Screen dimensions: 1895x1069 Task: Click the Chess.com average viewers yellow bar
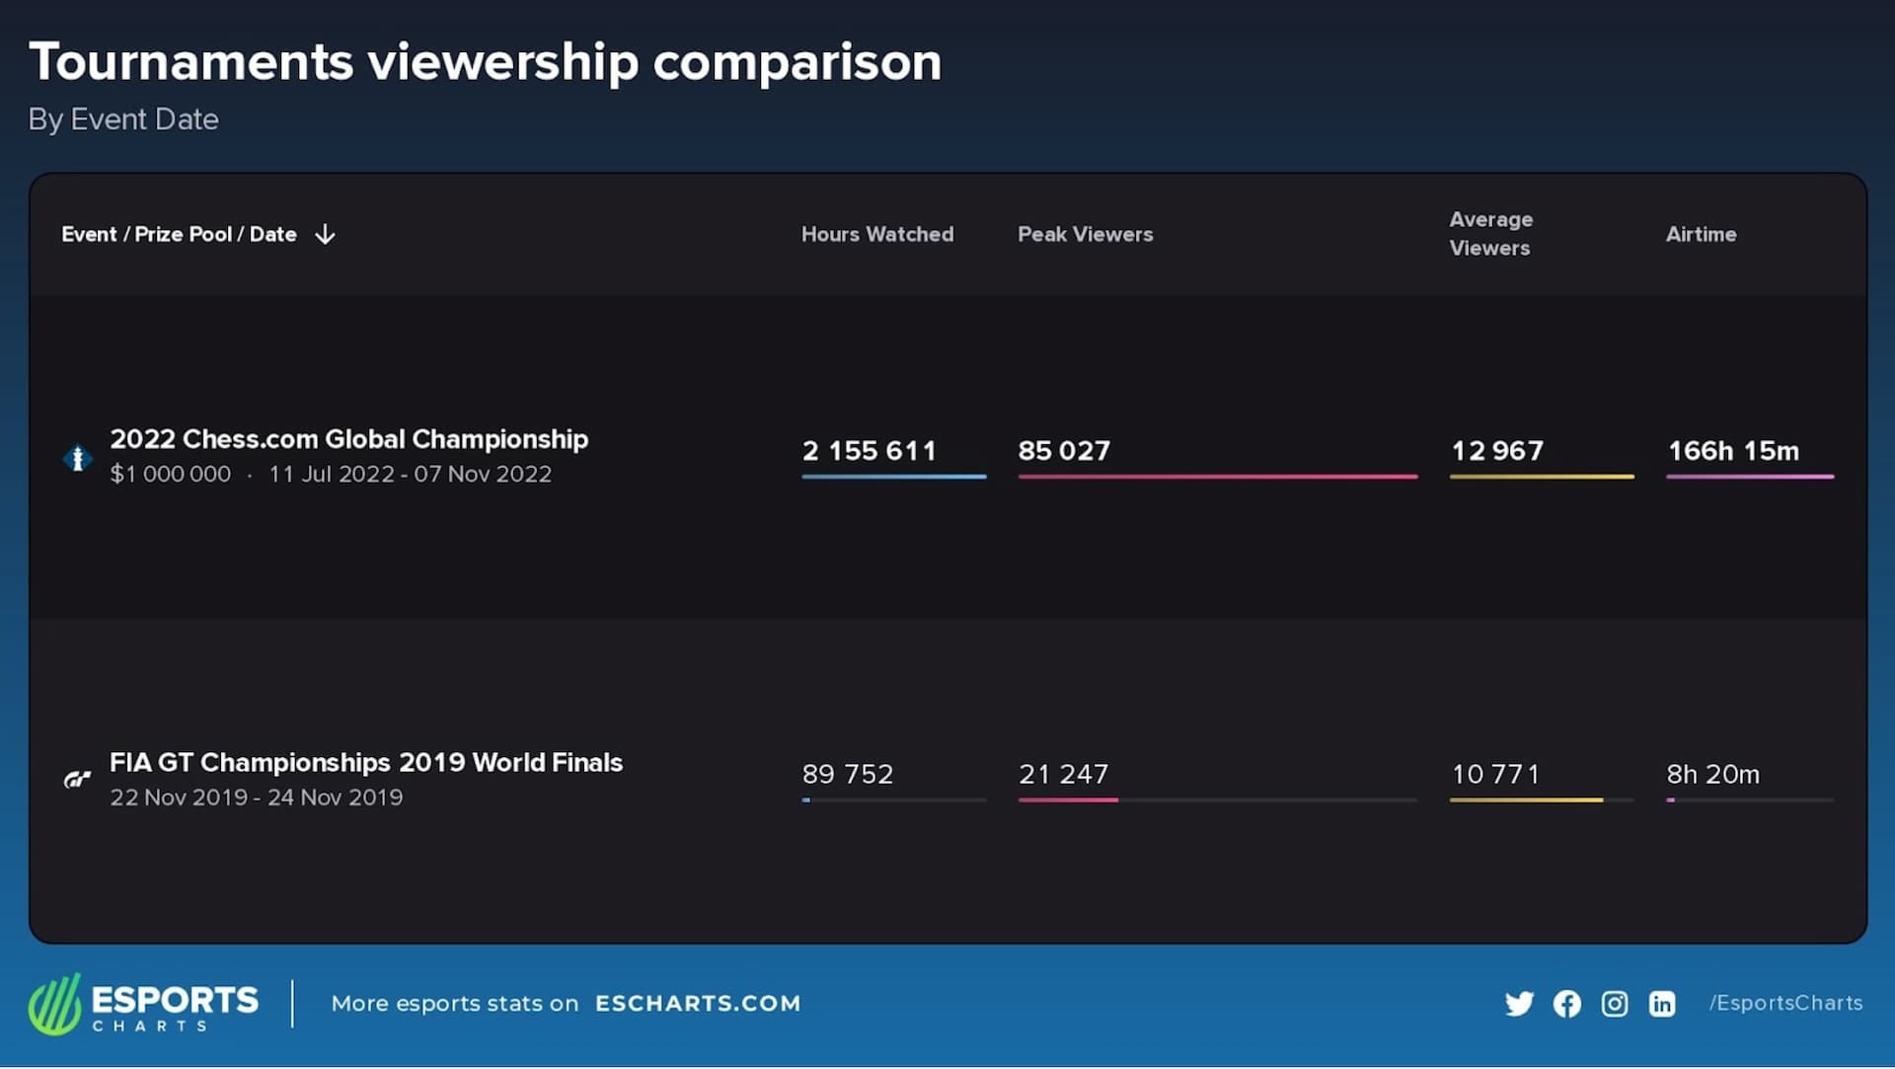coord(1541,477)
